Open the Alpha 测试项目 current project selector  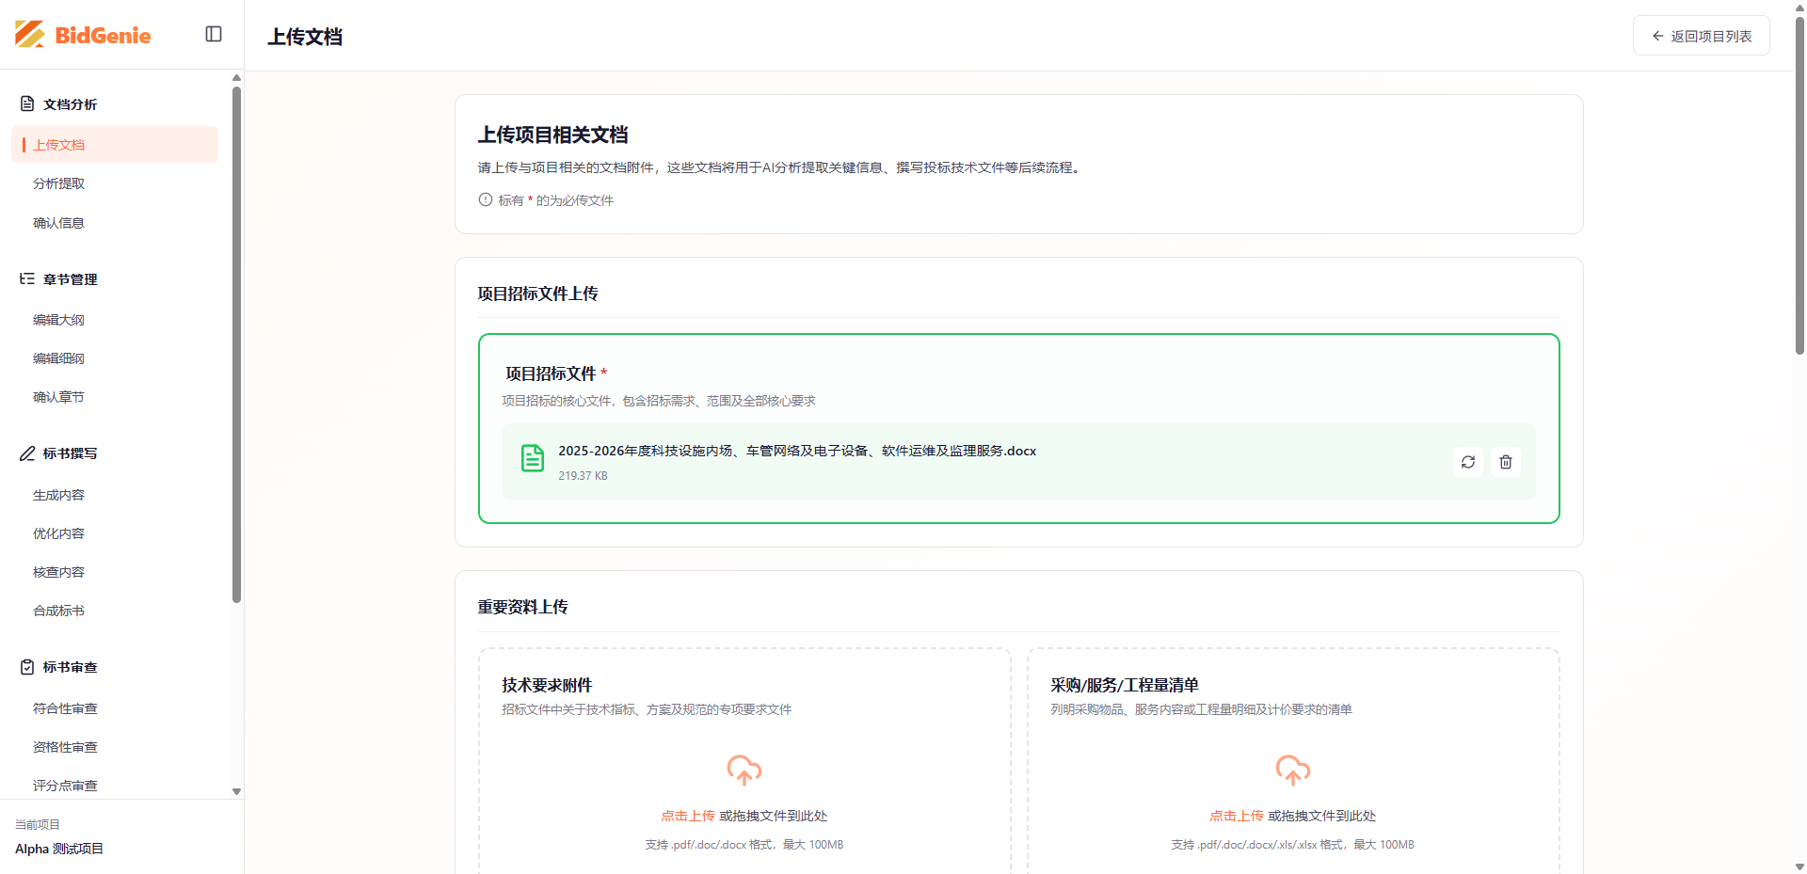(59, 849)
